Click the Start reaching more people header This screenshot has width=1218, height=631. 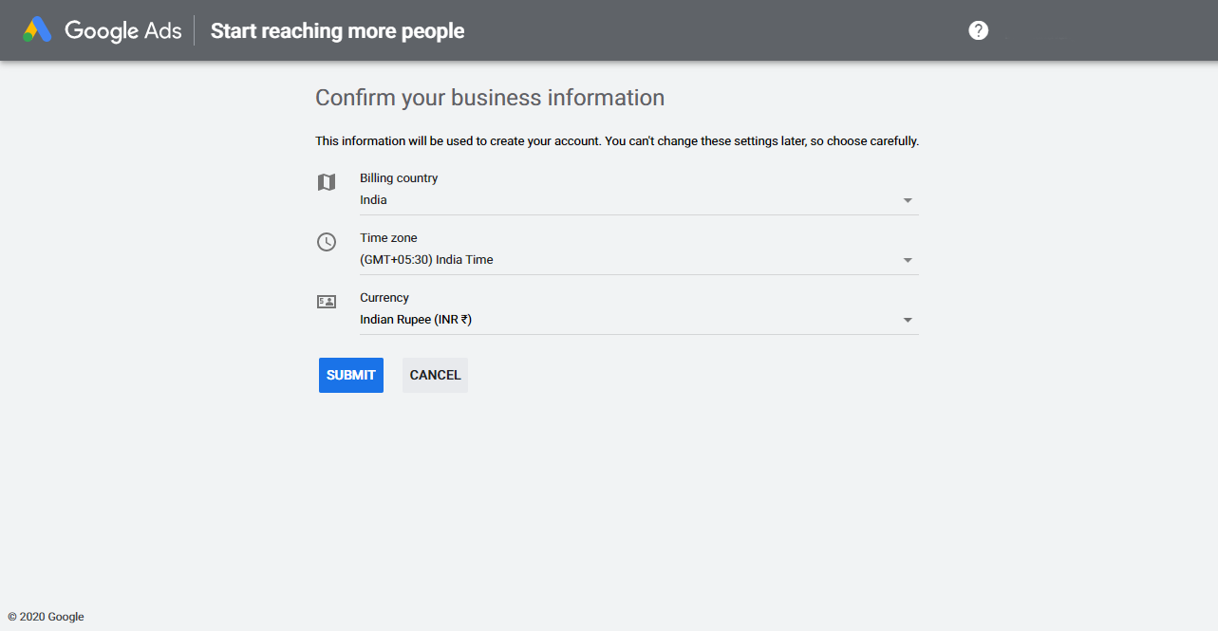[x=337, y=30]
